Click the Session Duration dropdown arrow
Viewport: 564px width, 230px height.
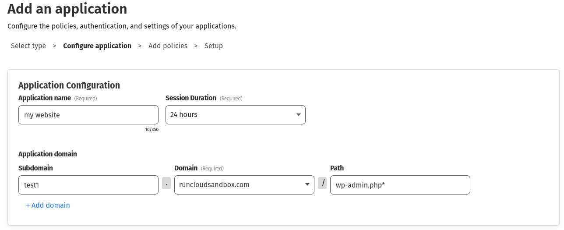pyautogui.click(x=298, y=115)
